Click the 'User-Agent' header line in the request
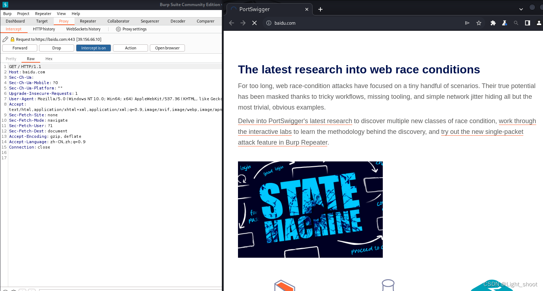Screen dimensions: 543x291 (115, 99)
